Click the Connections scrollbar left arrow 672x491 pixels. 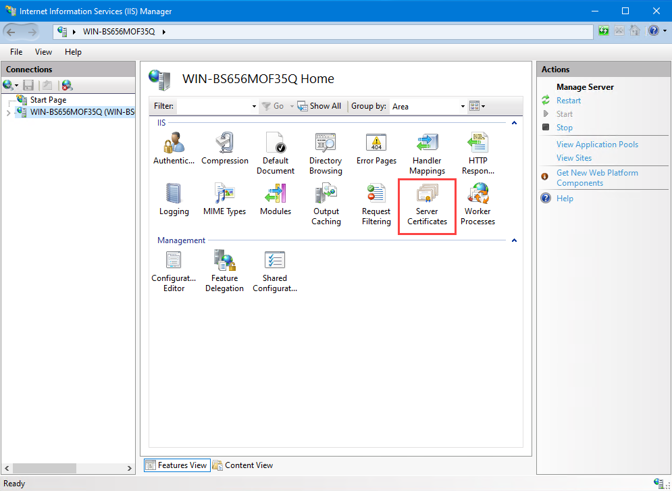(7, 468)
